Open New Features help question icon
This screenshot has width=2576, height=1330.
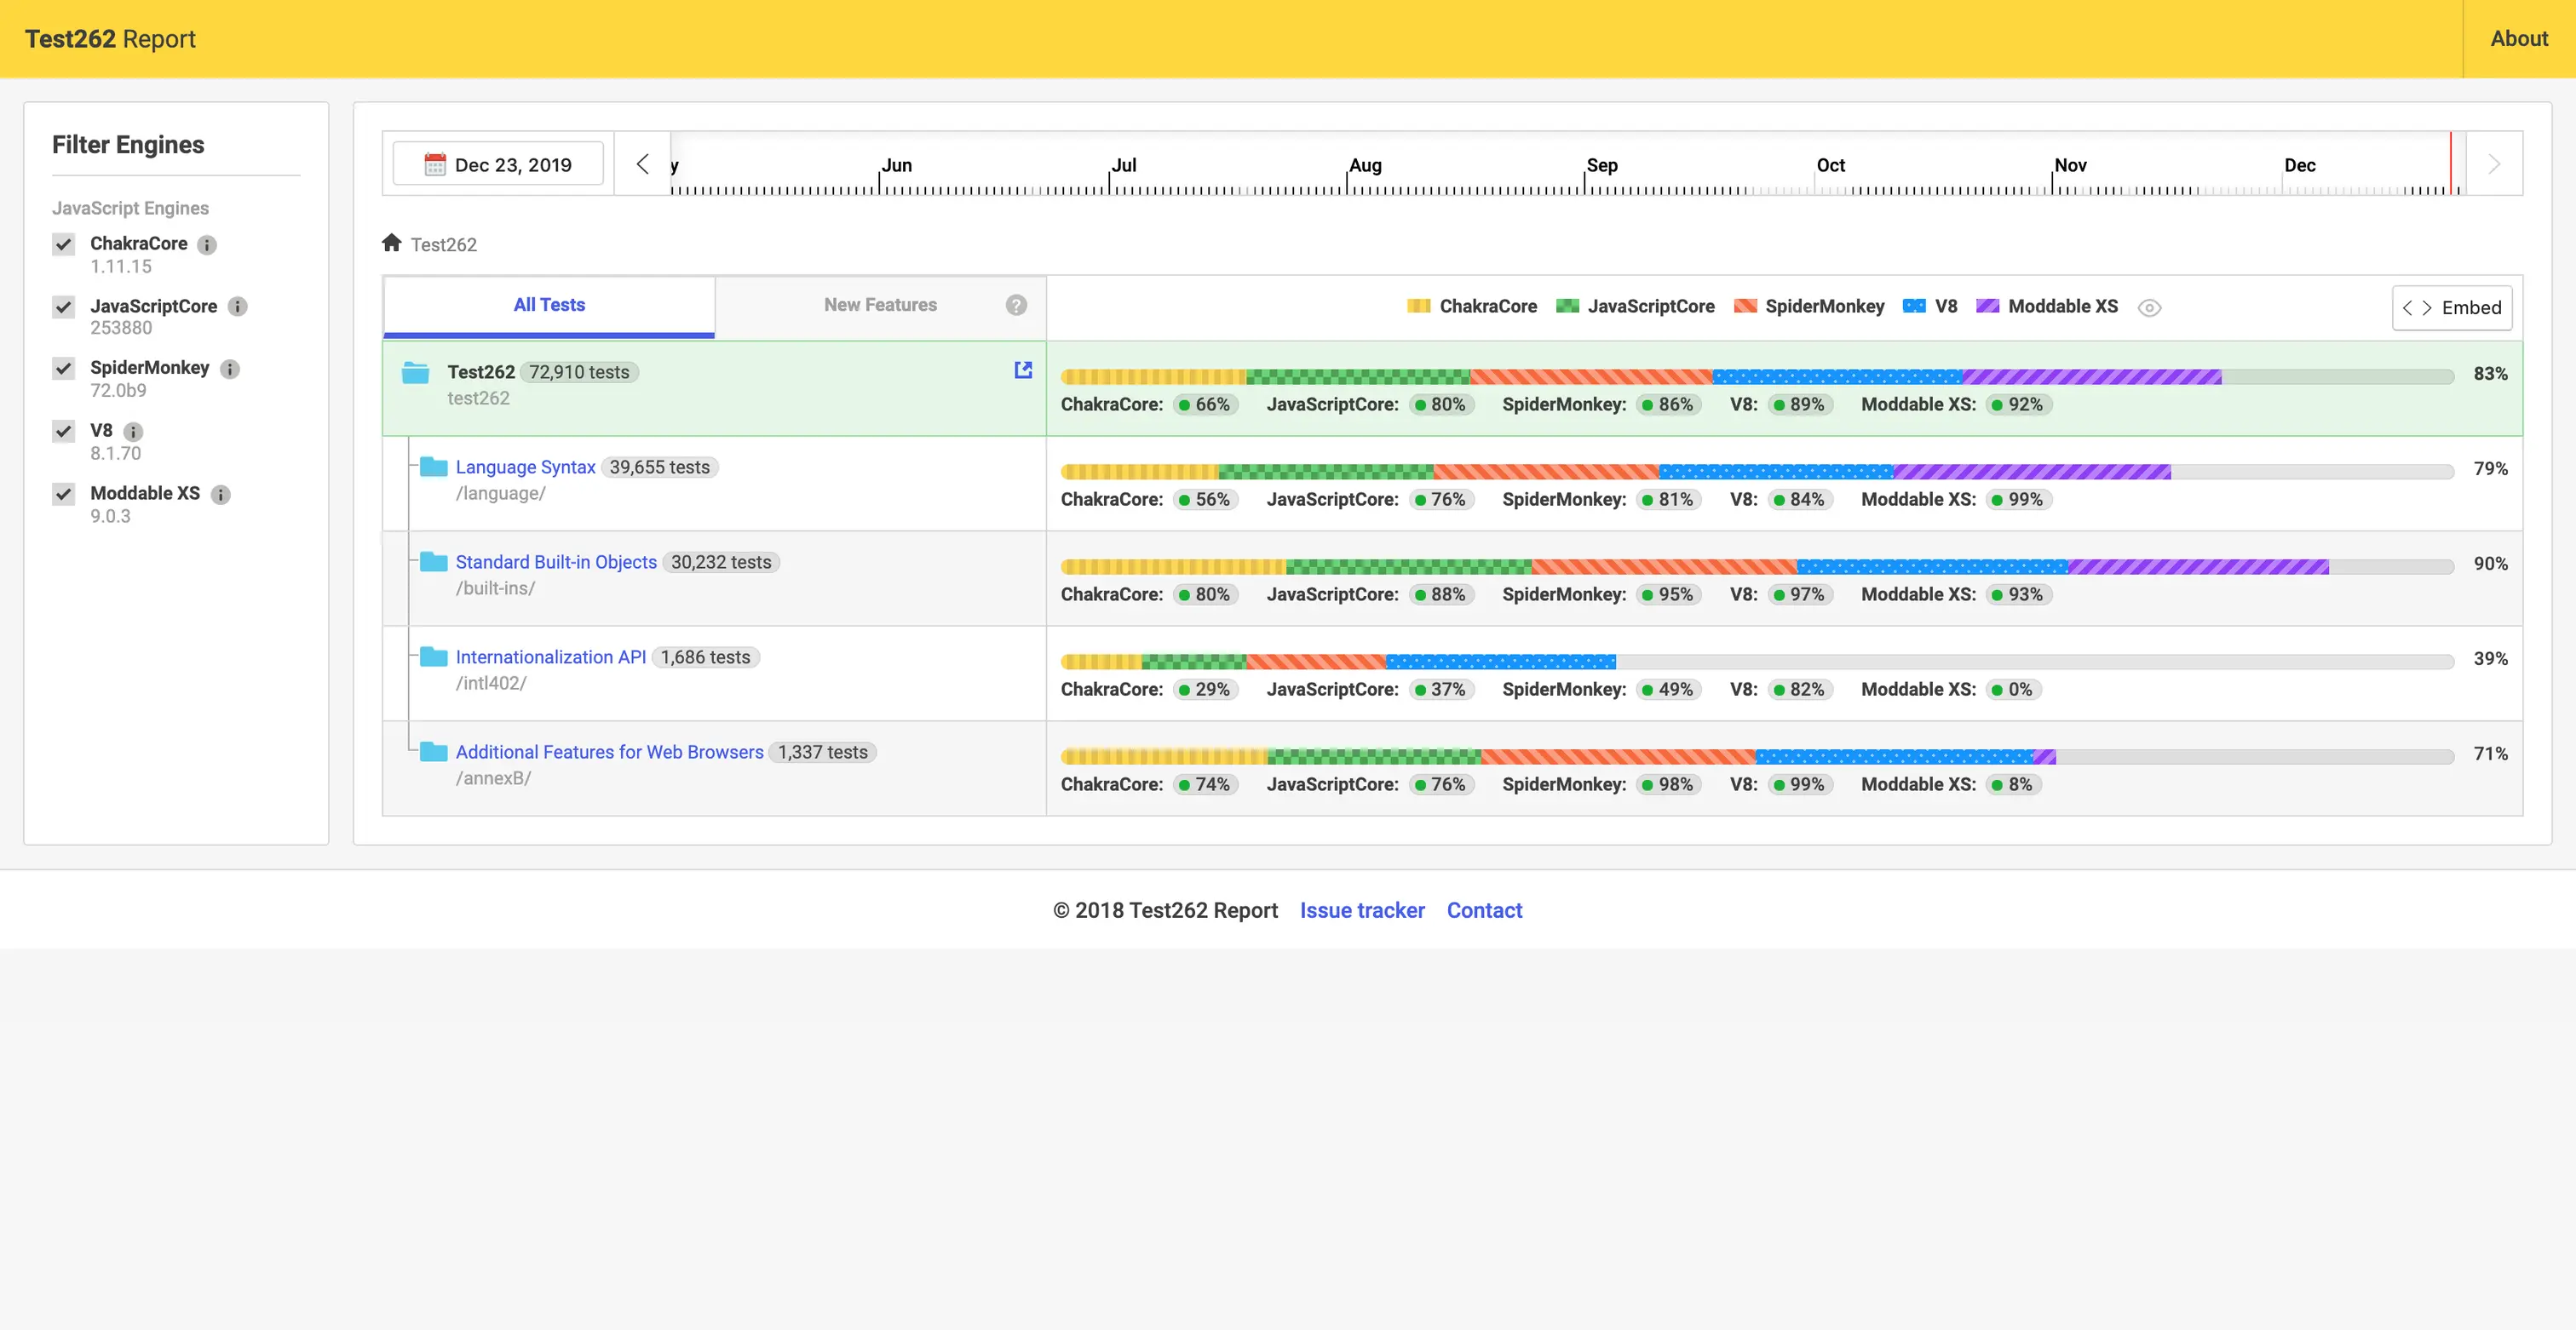coord(1016,306)
